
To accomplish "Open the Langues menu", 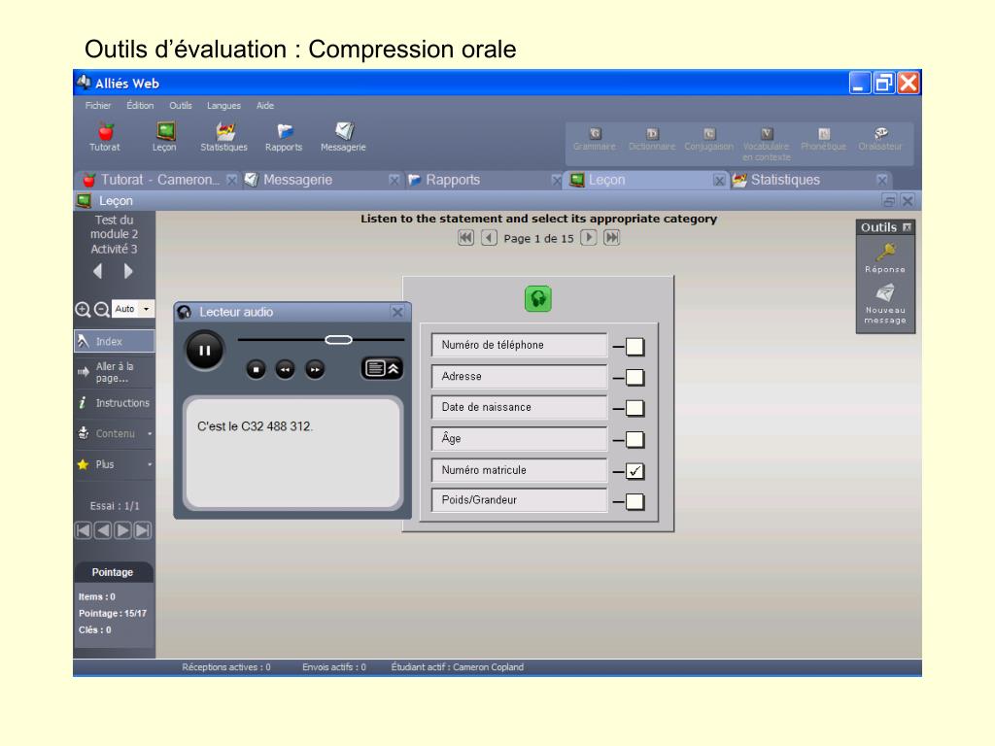I will coord(224,105).
